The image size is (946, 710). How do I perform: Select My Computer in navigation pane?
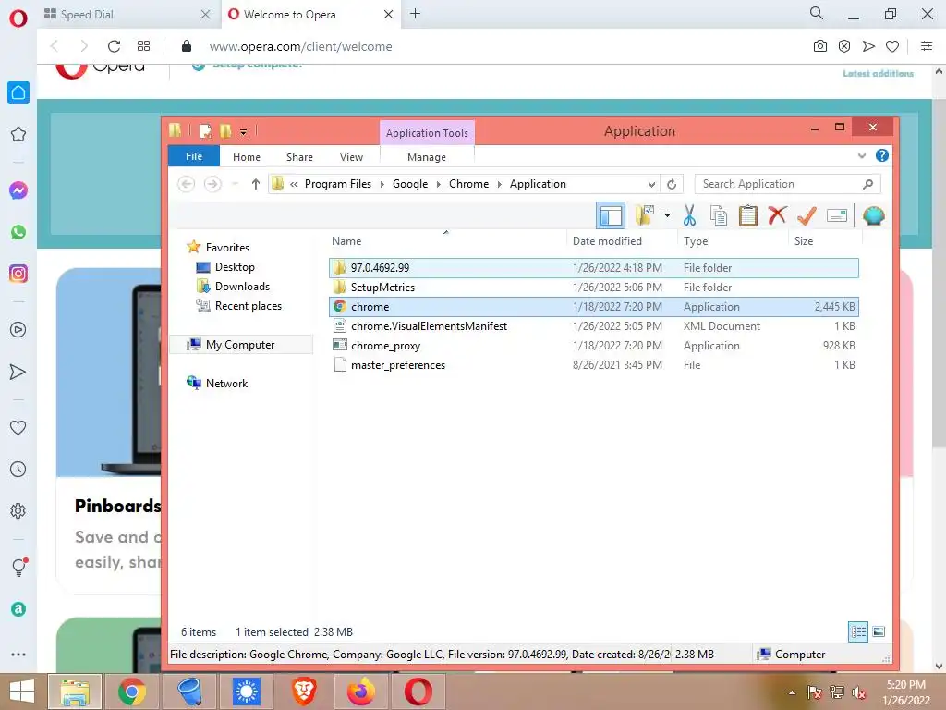pos(240,344)
